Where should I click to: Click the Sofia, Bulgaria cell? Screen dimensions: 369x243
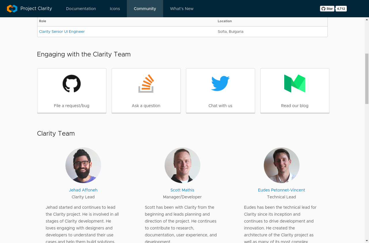pos(231,32)
